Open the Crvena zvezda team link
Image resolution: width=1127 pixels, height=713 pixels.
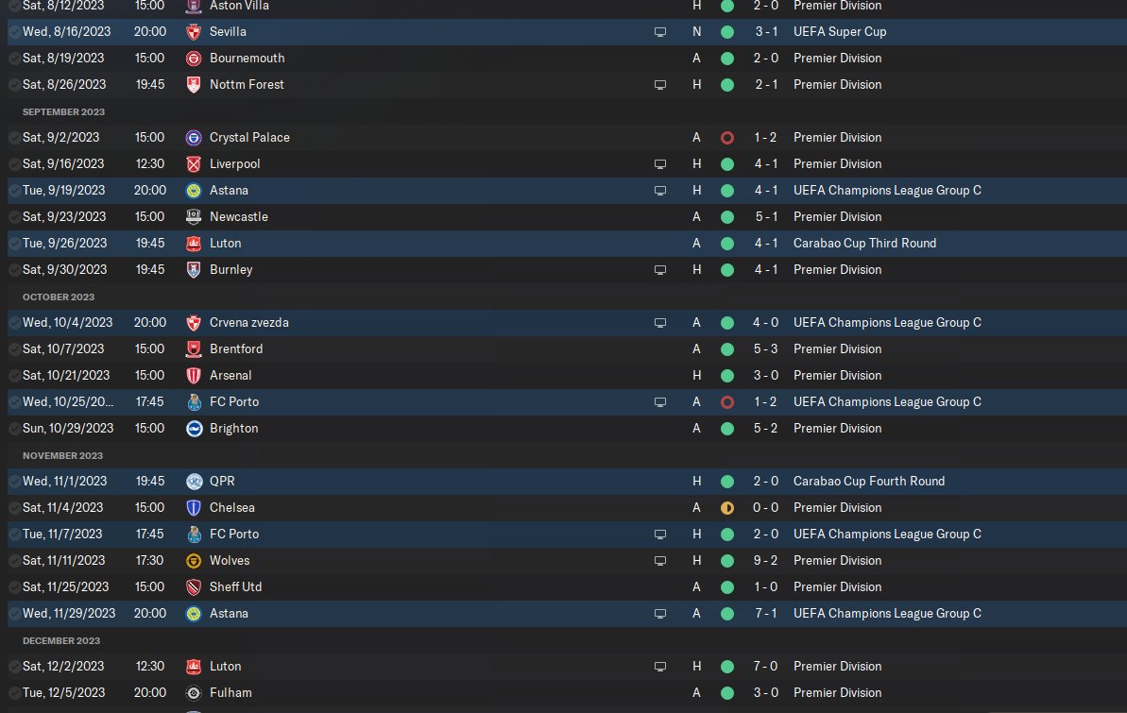[248, 323]
